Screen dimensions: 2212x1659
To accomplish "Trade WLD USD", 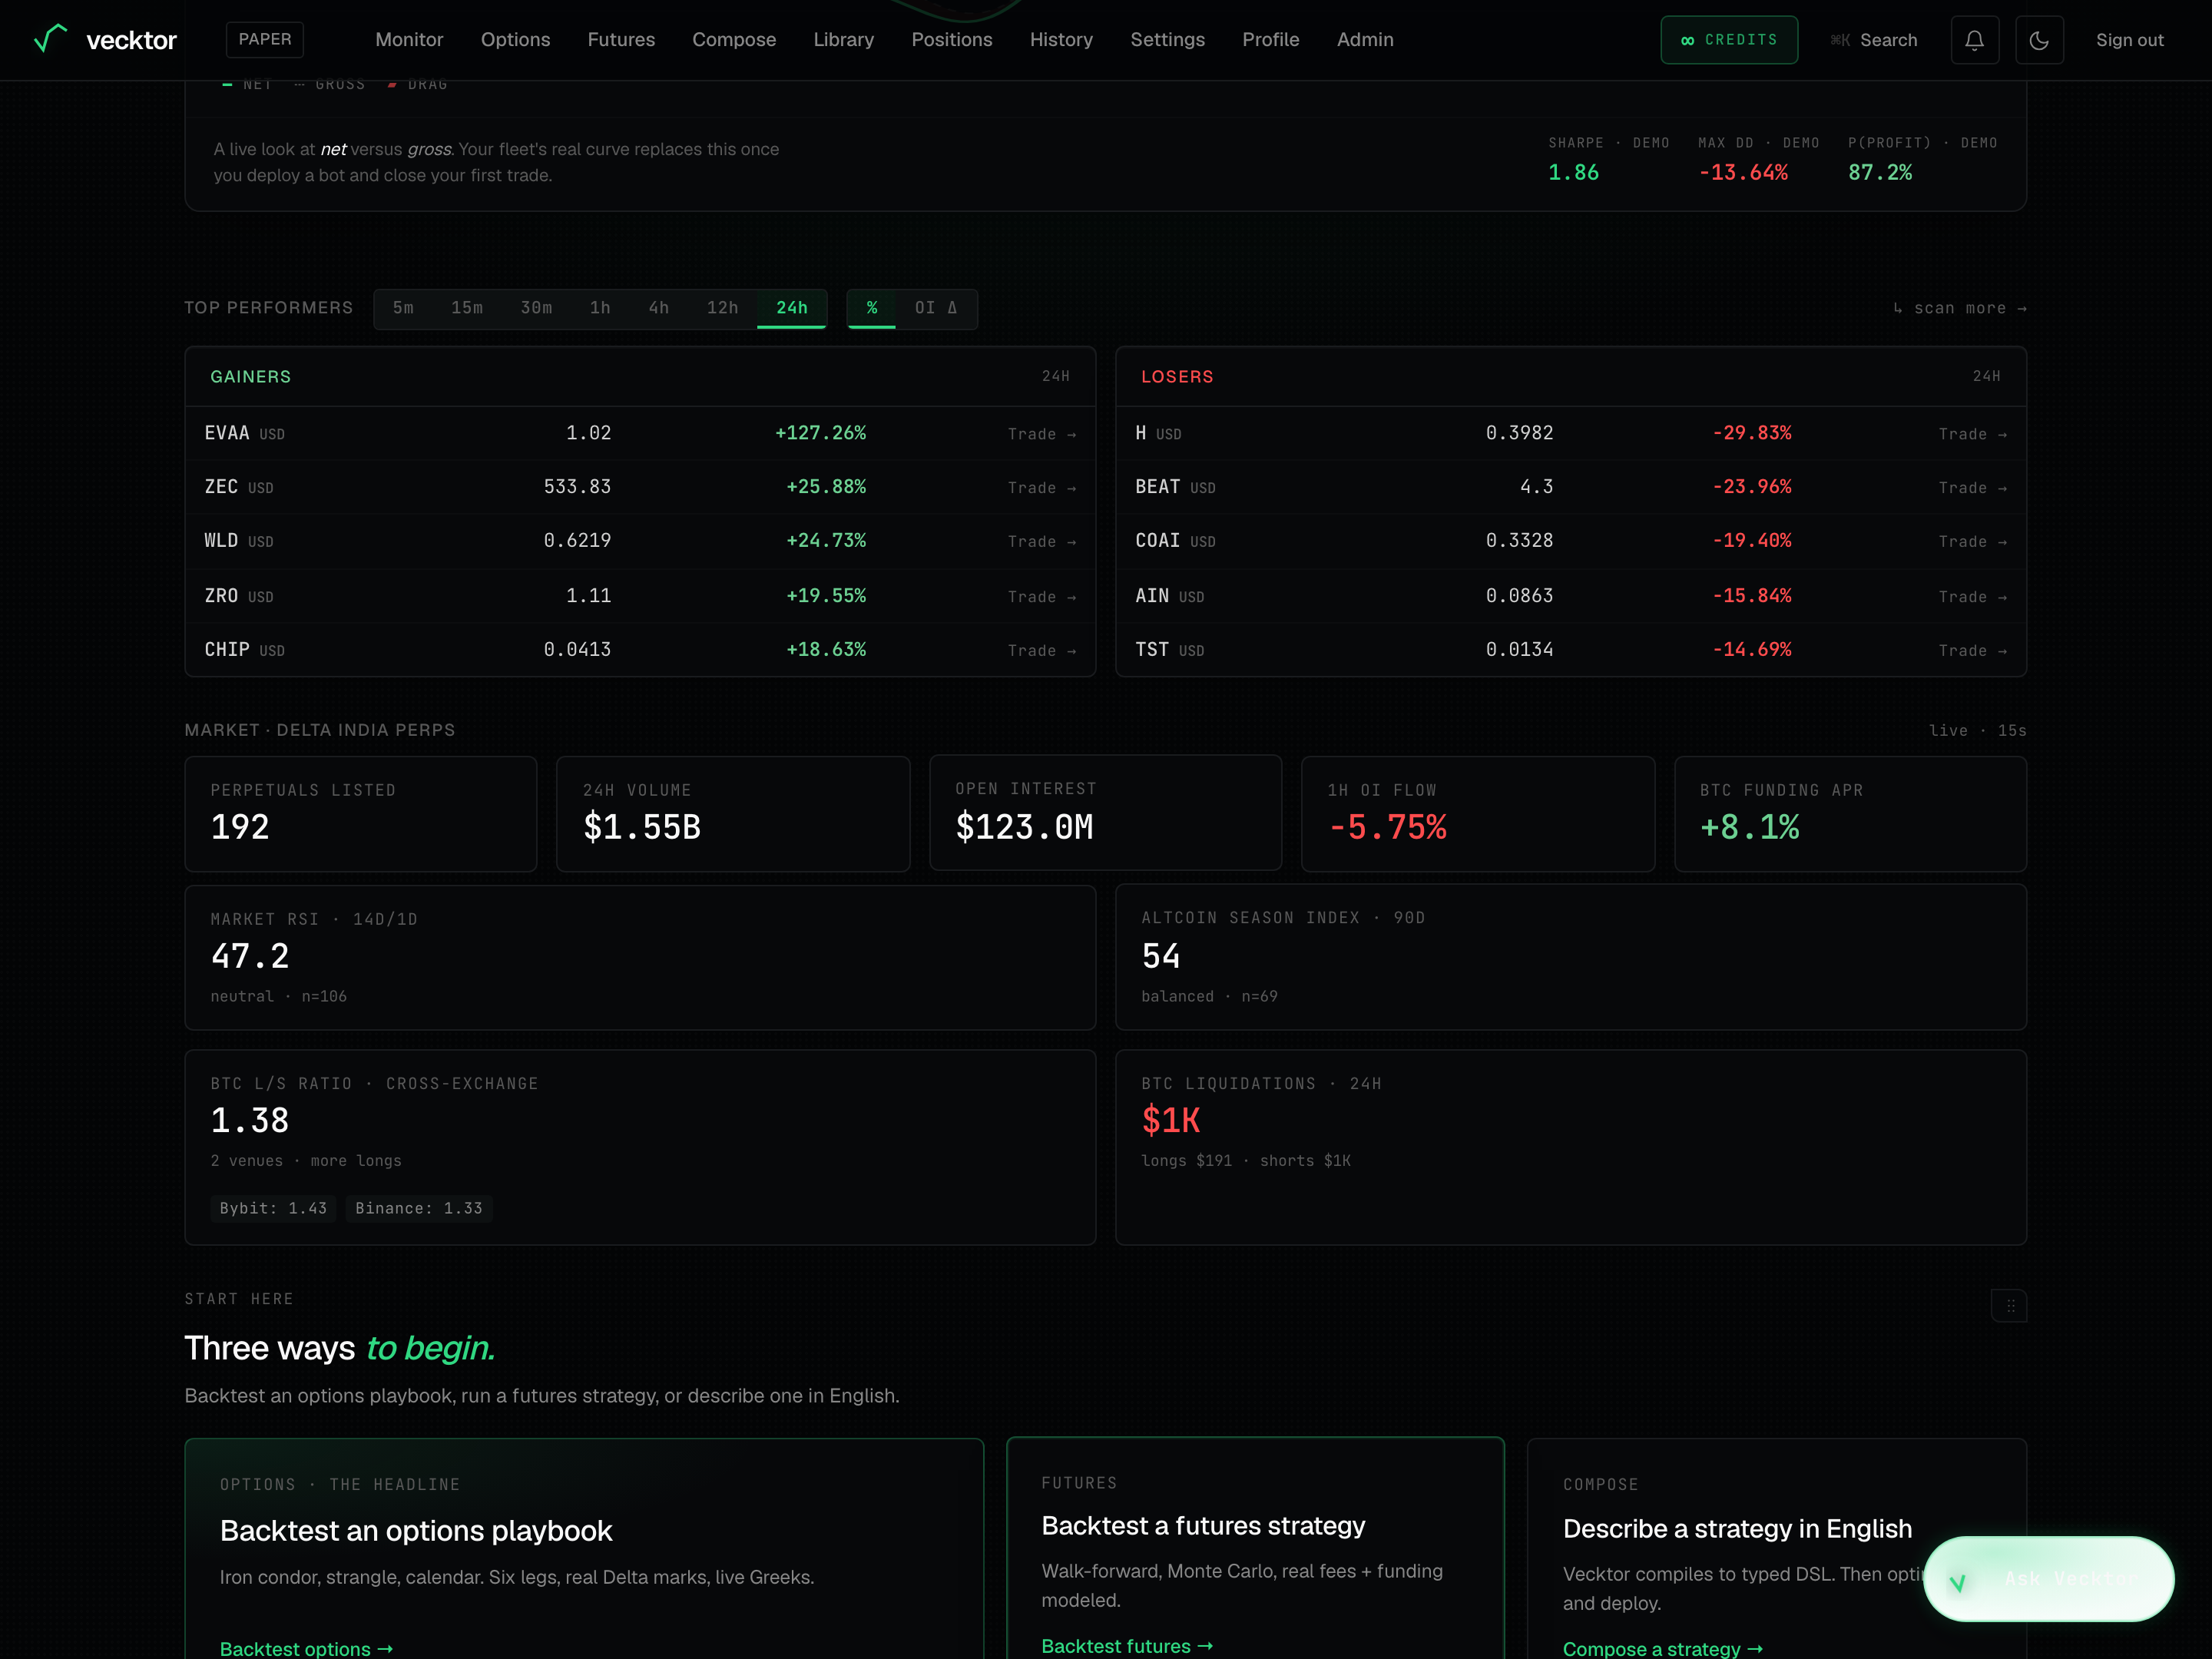I will tap(1042, 542).
